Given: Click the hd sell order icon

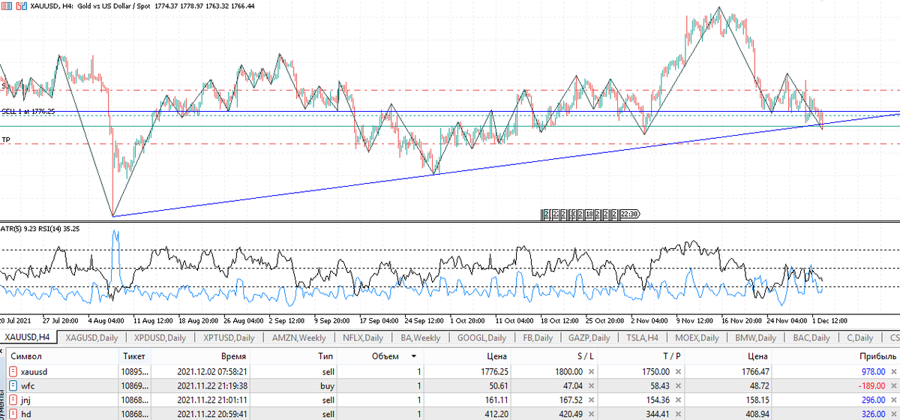Looking at the screenshot, I should tap(13, 412).
